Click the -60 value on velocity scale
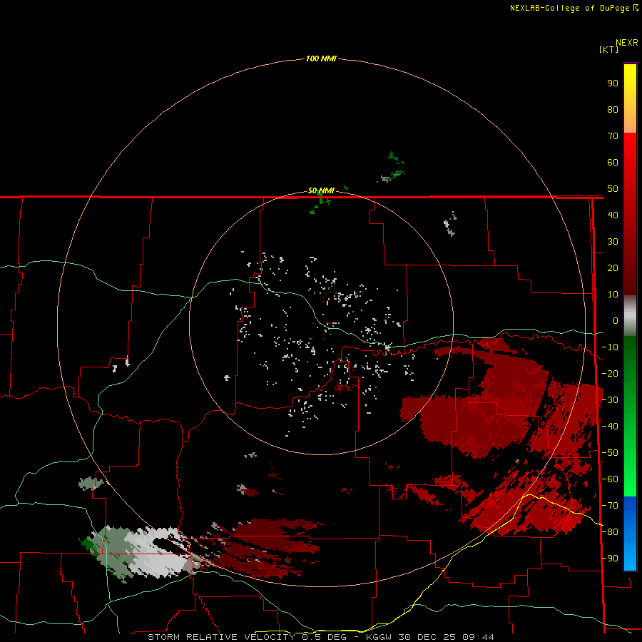The height and width of the screenshot is (642, 642). pyautogui.click(x=610, y=479)
